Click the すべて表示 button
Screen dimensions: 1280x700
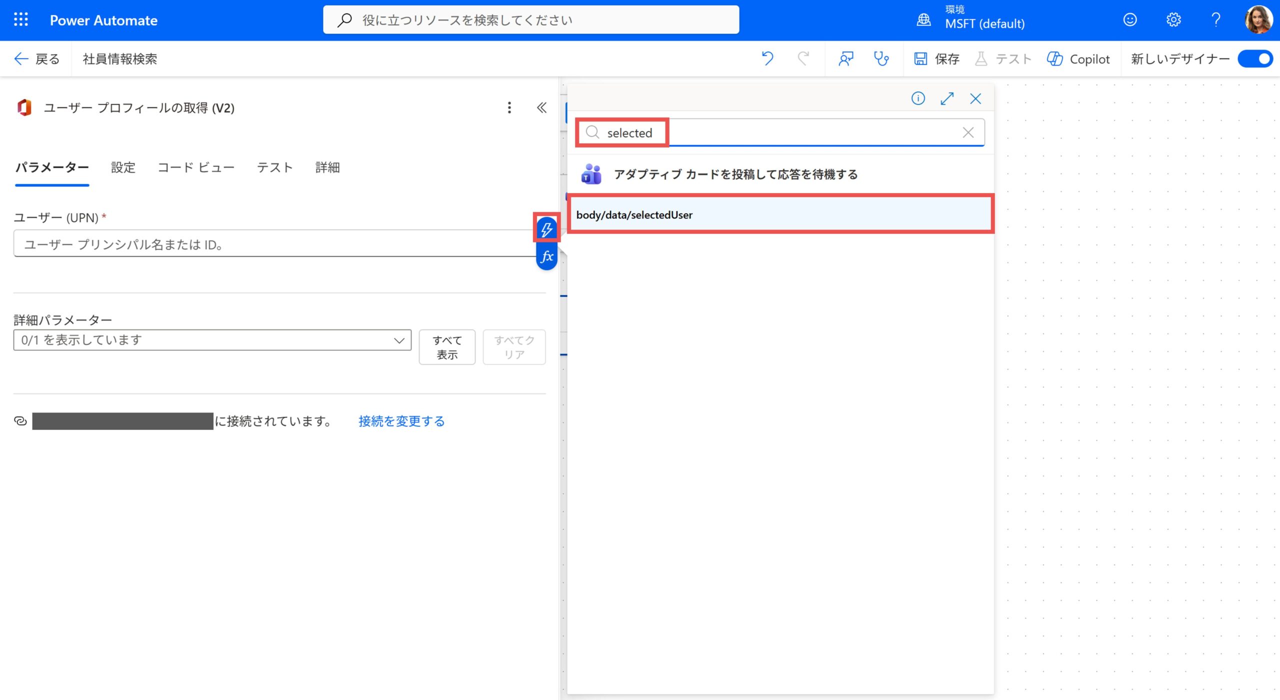tap(447, 347)
